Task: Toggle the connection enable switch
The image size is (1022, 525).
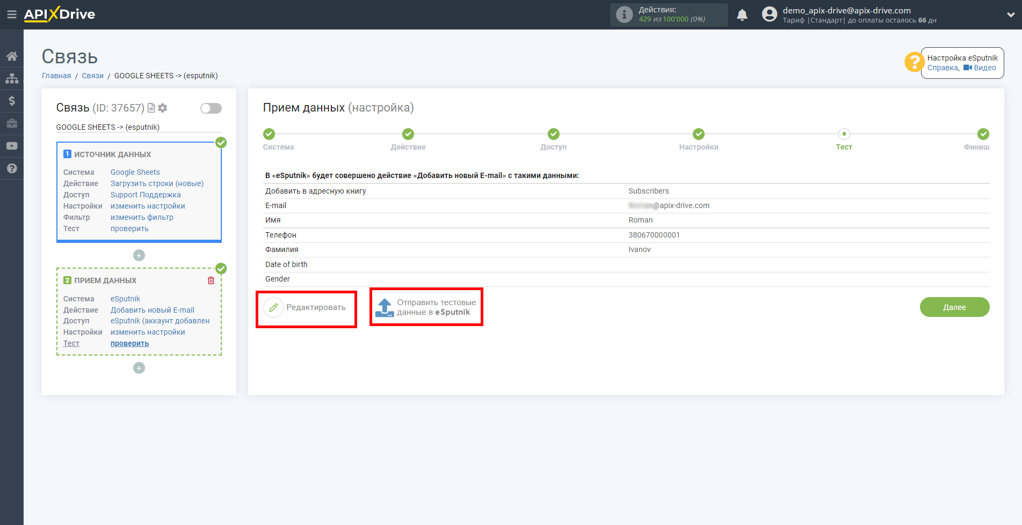Action: pyautogui.click(x=211, y=108)
